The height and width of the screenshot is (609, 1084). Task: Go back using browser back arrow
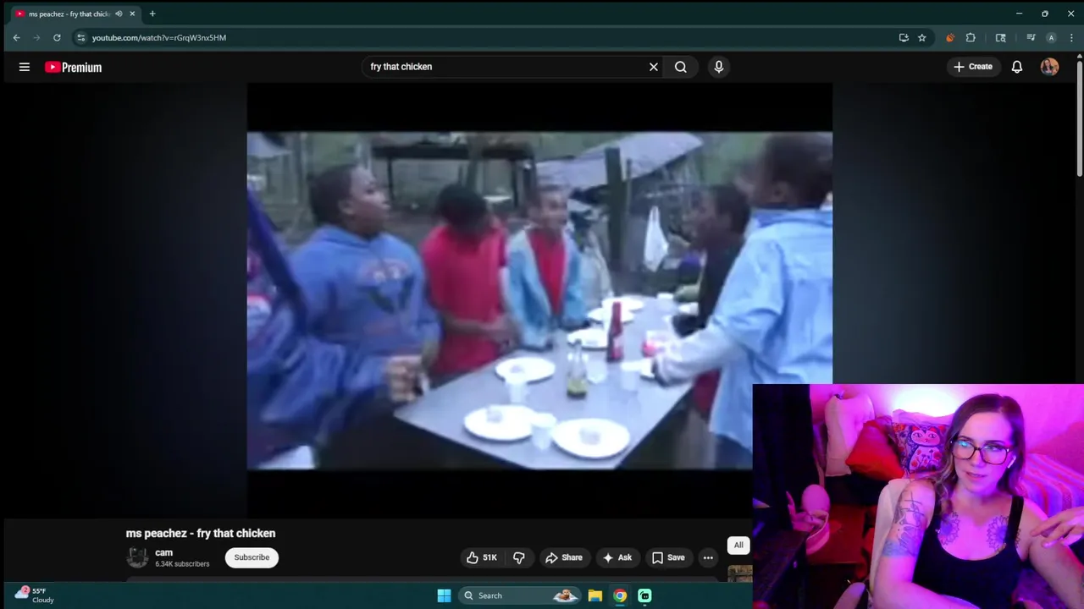click(x=16, y=37)
